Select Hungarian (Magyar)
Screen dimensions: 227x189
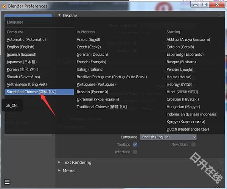pos(183,107)
